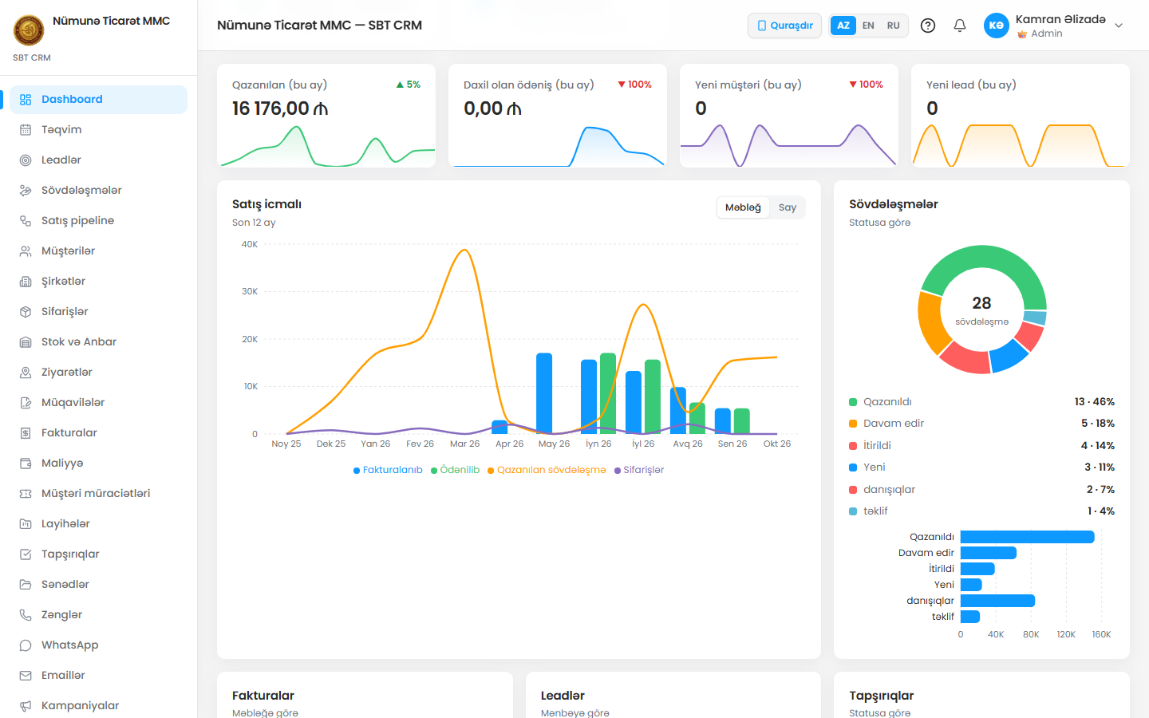
Task: Click the KƏ user avatar
Action: click(x=997, y=26)
